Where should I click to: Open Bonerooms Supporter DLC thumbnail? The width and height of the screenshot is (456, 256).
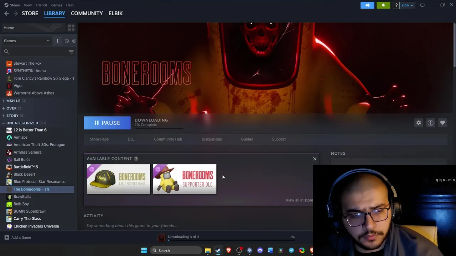coord(185,179)
